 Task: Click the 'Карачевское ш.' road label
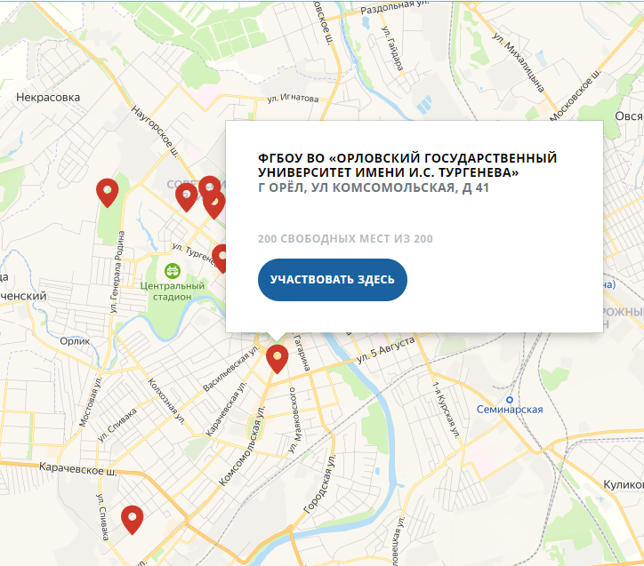[x=78, y=469]
